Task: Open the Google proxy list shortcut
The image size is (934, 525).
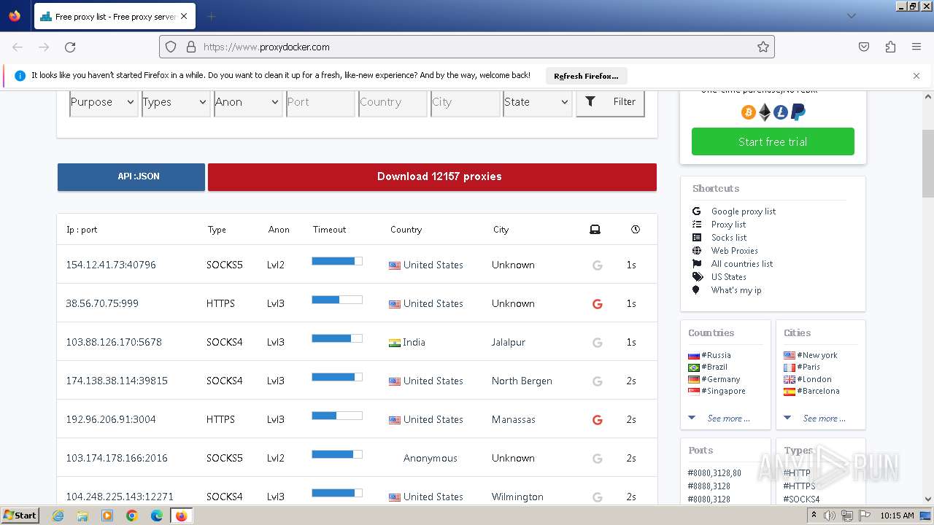Action: click(744, 211)
